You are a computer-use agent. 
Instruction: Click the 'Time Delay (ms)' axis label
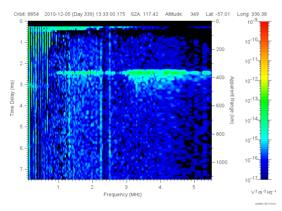pos(12,98)
